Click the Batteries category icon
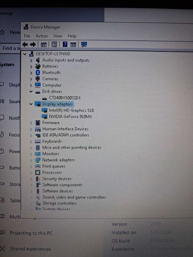The image size is (193, 257). click(x=38, y=66)
